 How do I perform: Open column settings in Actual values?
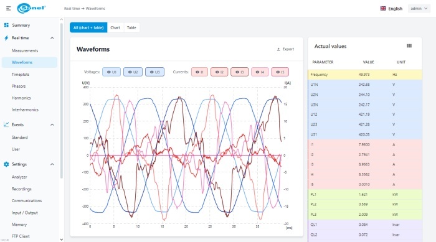(409, 46)
